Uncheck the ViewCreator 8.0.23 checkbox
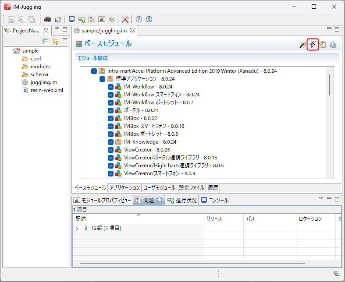345x282 pixels. [x=110, y=150]
